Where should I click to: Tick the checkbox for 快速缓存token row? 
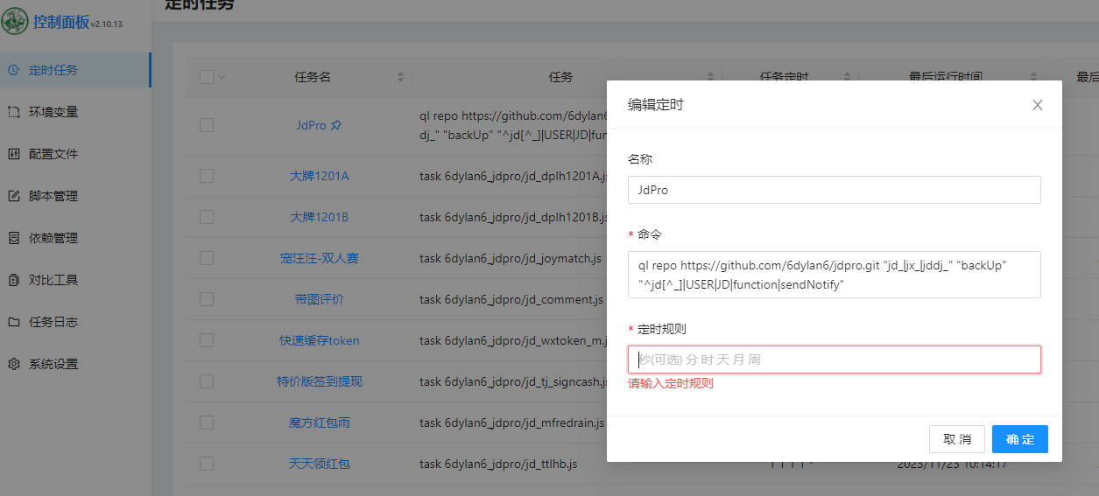(207, 340)
